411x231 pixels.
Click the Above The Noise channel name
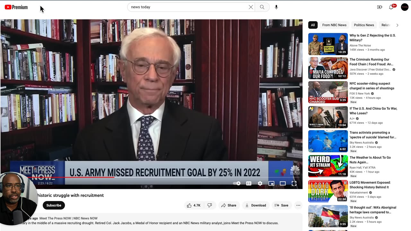[x=360, y=46]
